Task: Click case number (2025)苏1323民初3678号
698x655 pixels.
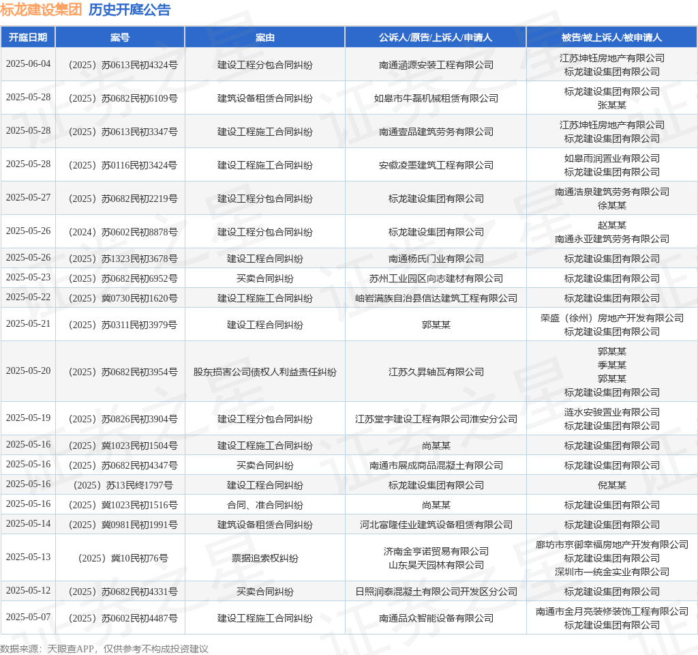Action: click(123, 259)
